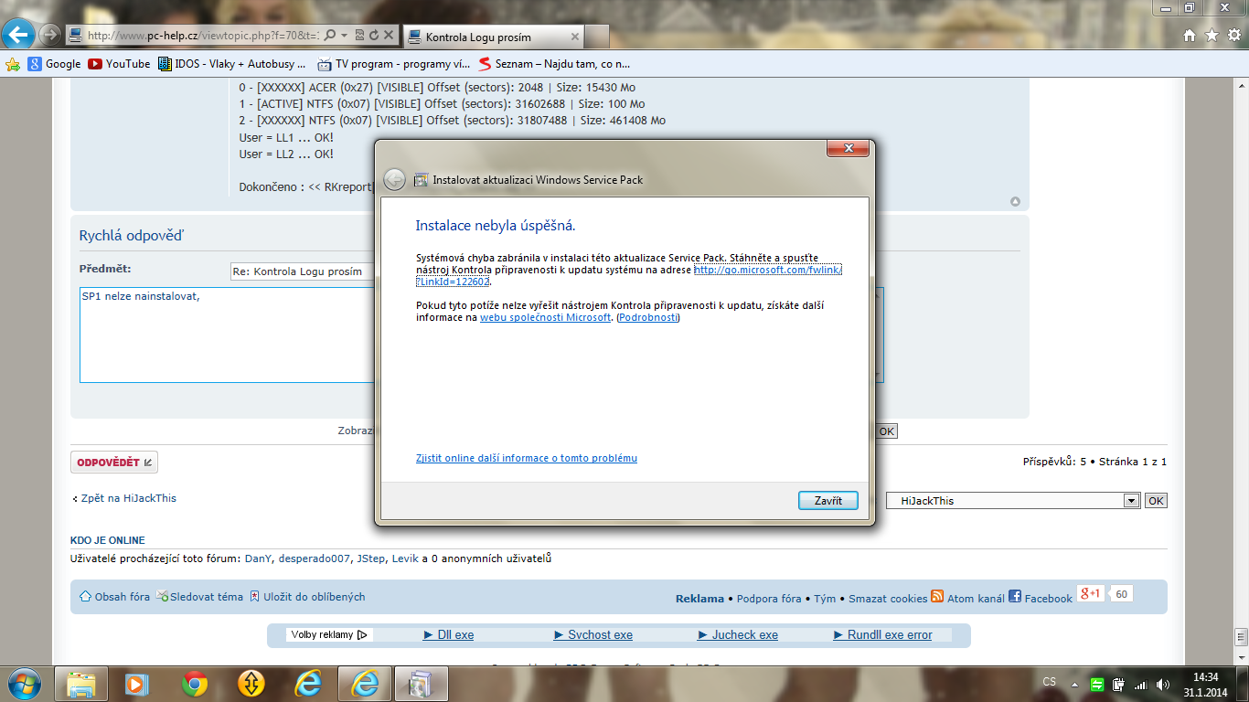1249x702 pixels.
Task: Launch Google Chrome from the taskbar
Action: (x=194, y=683)
